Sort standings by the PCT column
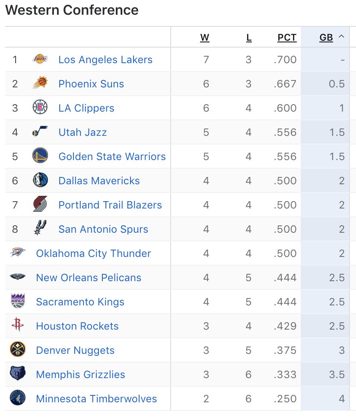Viewport: 356px width, 417px height. (287, 38)
